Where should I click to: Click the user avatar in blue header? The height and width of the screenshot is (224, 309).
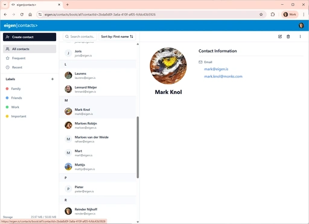point(301,25)
